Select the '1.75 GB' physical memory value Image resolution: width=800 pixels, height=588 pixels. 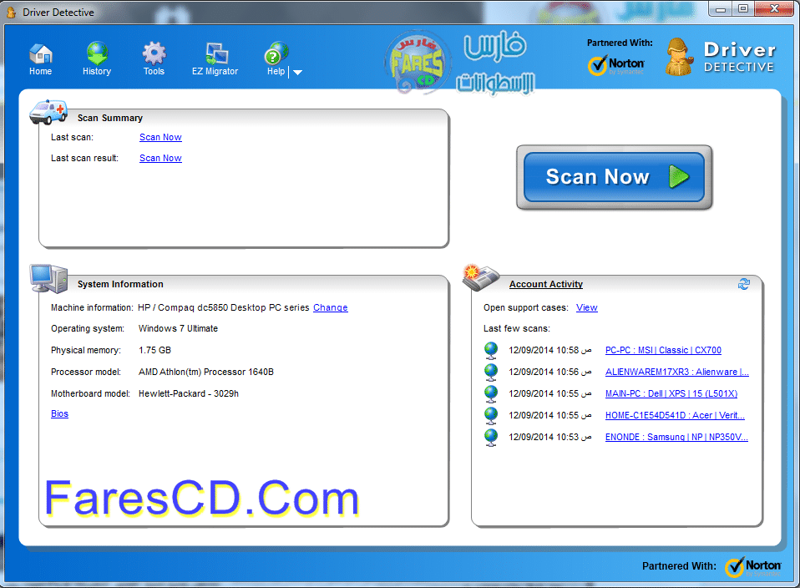pyautogui.click(x=155, y=350)
